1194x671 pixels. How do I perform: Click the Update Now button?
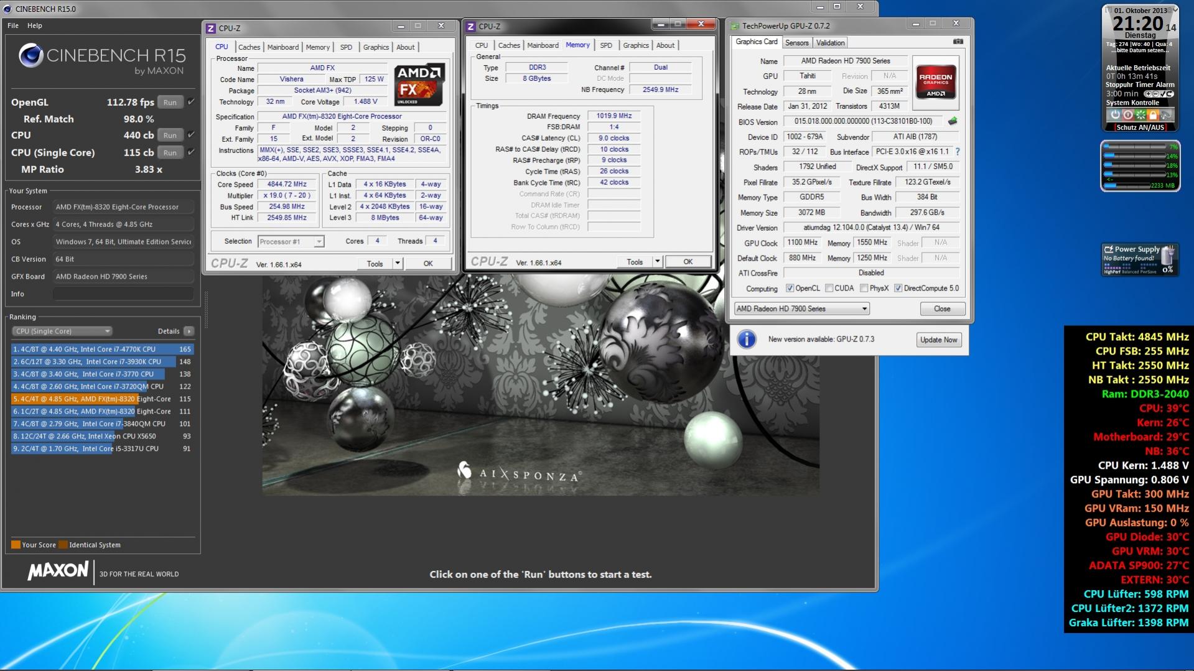coord(938,340)
